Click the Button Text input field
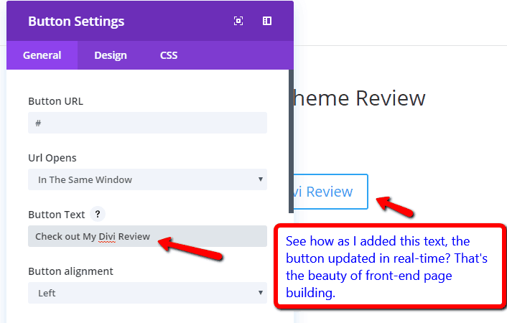 (x=147, y=236)
